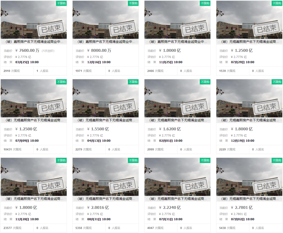The image size is (283, 233).
Task: Open the photo of the ¥ 1.0000 亿 listing
Action: pos(177,20)
